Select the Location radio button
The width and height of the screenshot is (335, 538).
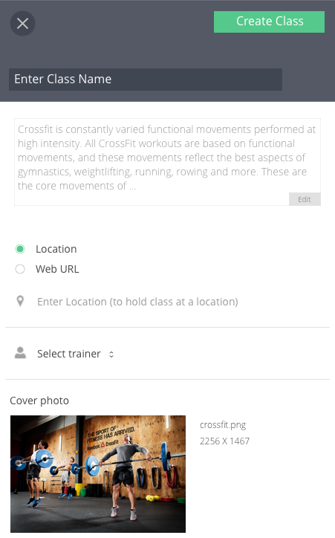pyautogui.click(x=20, y=249)
